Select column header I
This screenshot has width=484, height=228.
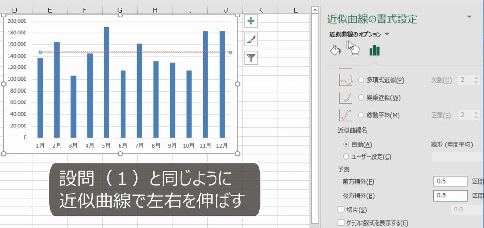[190, 10]
